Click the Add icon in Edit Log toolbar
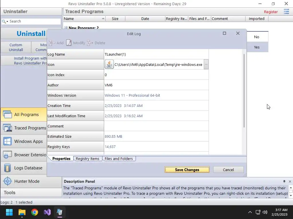The image size is (293, 219). (x=52, y=43)
